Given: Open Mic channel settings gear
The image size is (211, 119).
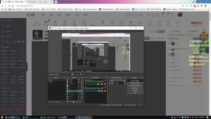Looking at the screenshot, I should (105, 91).
